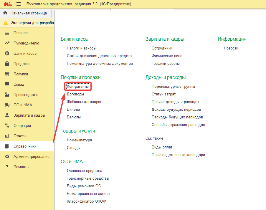The height and width of the screenshot is (210, 266).
Task: Click the Сотрудники link
Action: pyautogui.click(x=162, y=48)
